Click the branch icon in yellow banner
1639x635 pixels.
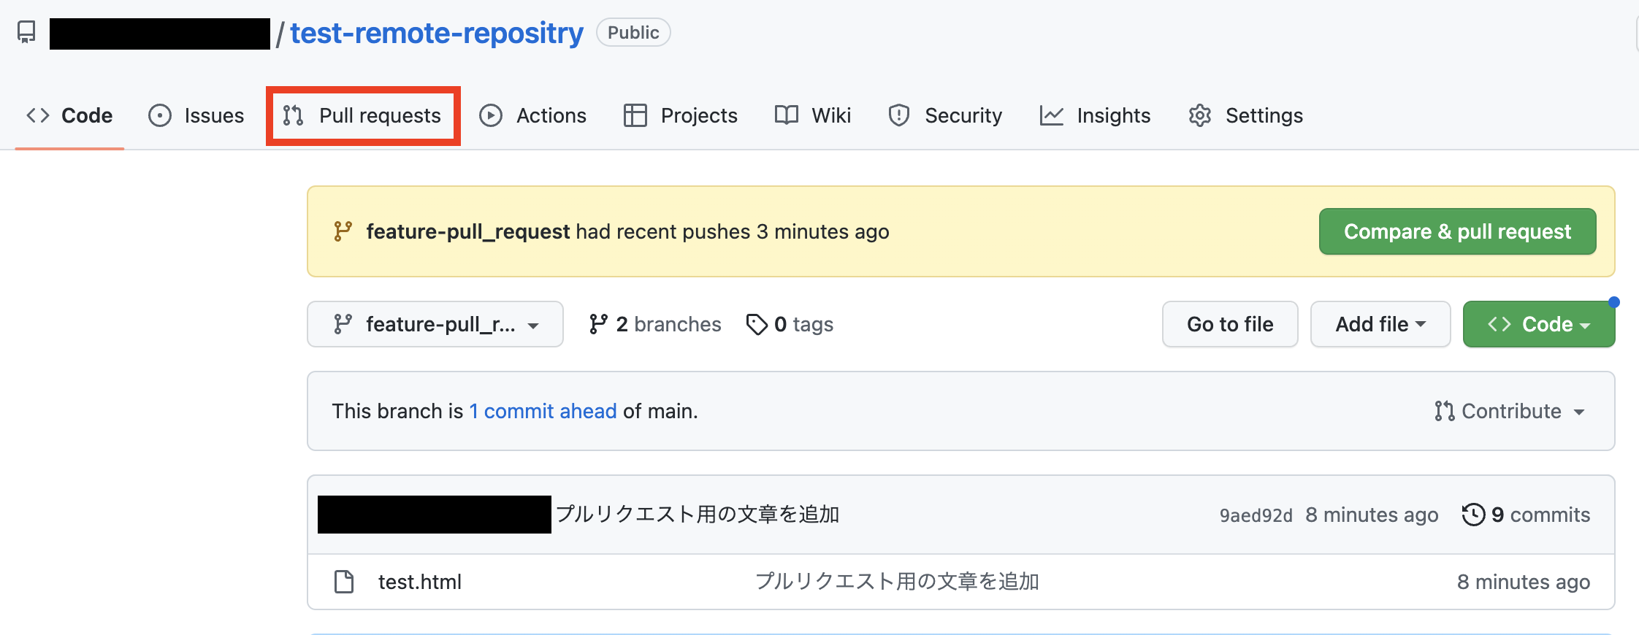(343, 231)
